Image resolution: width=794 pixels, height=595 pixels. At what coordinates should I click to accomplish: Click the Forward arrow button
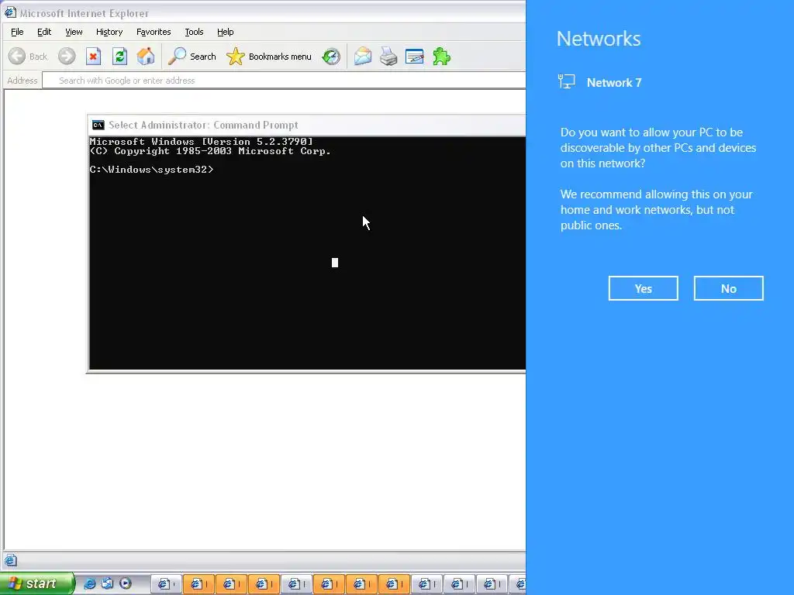click(x=67, y=57)
